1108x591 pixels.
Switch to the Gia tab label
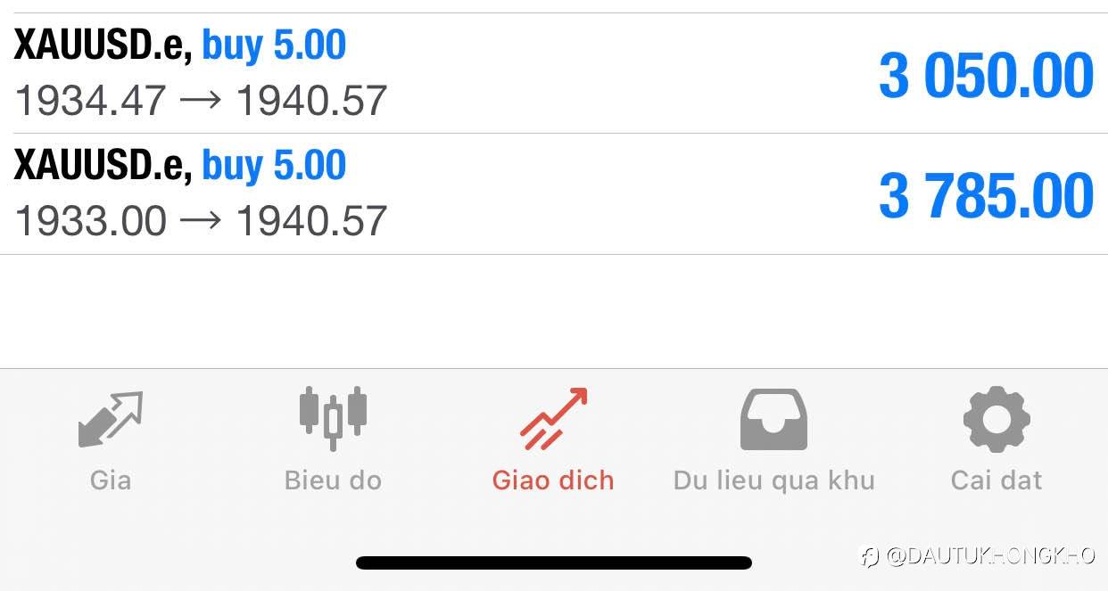coord(111,480)
